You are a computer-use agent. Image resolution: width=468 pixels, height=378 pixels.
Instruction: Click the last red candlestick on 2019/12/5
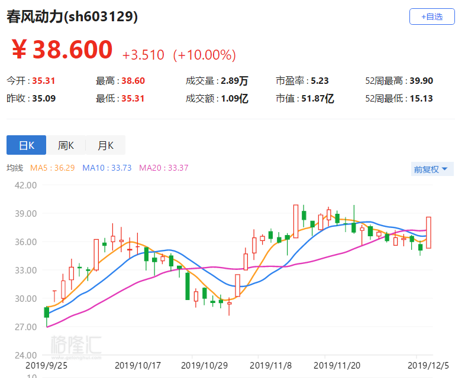coord(428,233)
